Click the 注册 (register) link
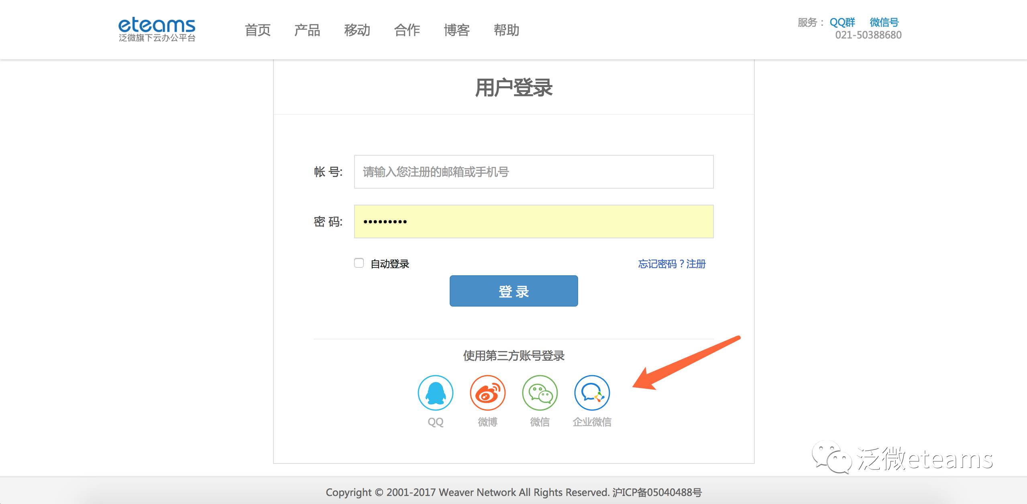The width and height of the screenshot is (1027, 504). (x=696, y=264)
